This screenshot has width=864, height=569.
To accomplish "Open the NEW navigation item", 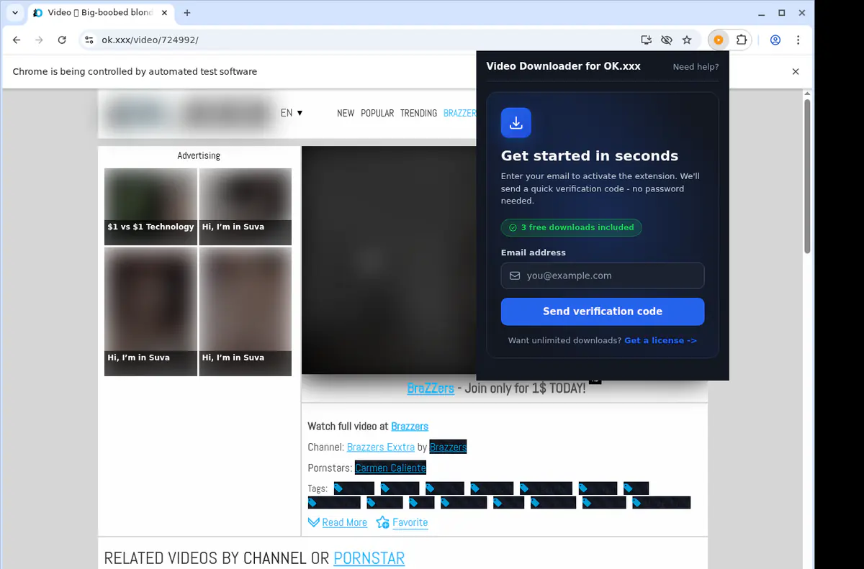I will click(346, 113).
